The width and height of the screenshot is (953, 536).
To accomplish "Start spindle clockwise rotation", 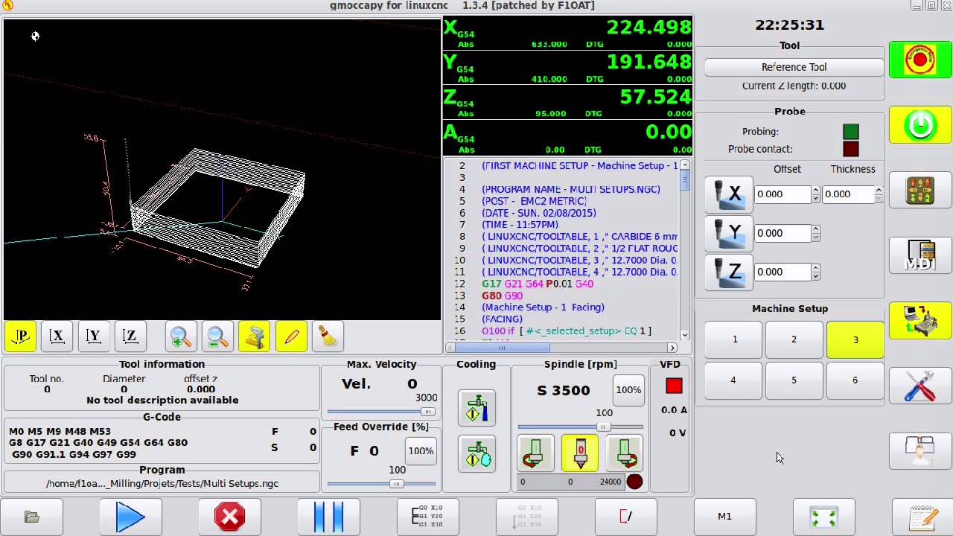I will (535, 453).
